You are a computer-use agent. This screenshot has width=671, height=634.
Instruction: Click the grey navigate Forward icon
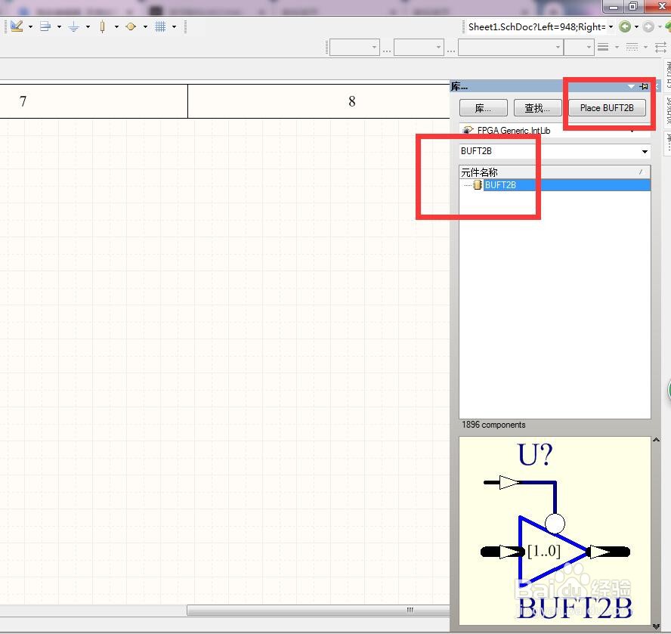pos(649,27)
